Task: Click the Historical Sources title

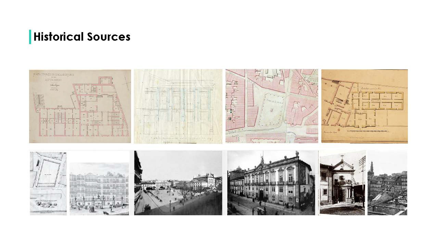Action: (82, 37)
